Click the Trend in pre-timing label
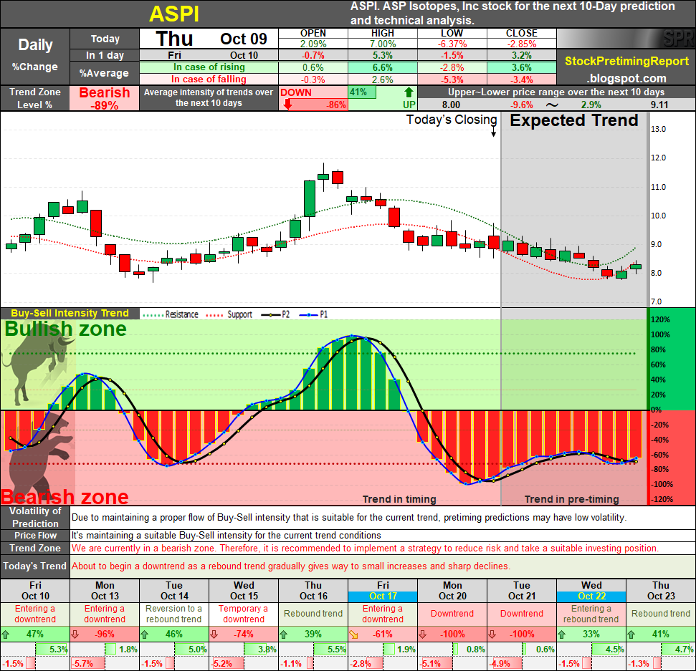 click(x=572, y=499)
